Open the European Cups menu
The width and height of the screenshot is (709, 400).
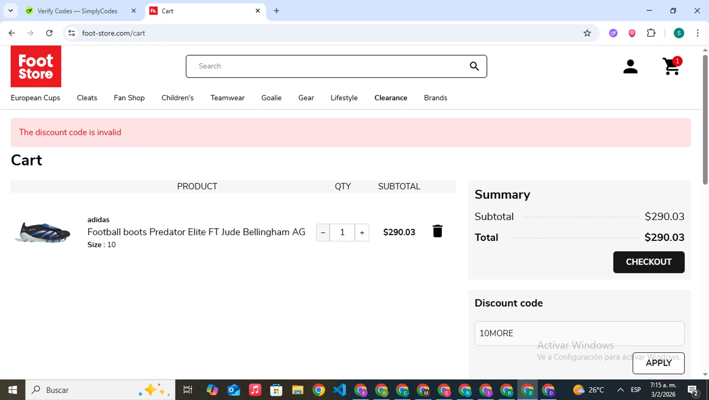pos(35,98)
